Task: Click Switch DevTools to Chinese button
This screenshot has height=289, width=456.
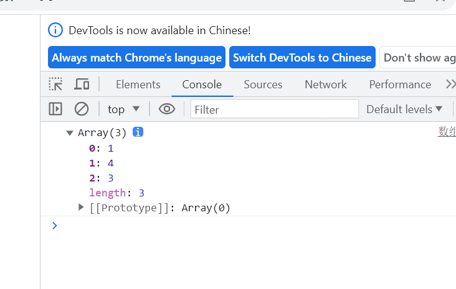Action: tap(303, 57)
